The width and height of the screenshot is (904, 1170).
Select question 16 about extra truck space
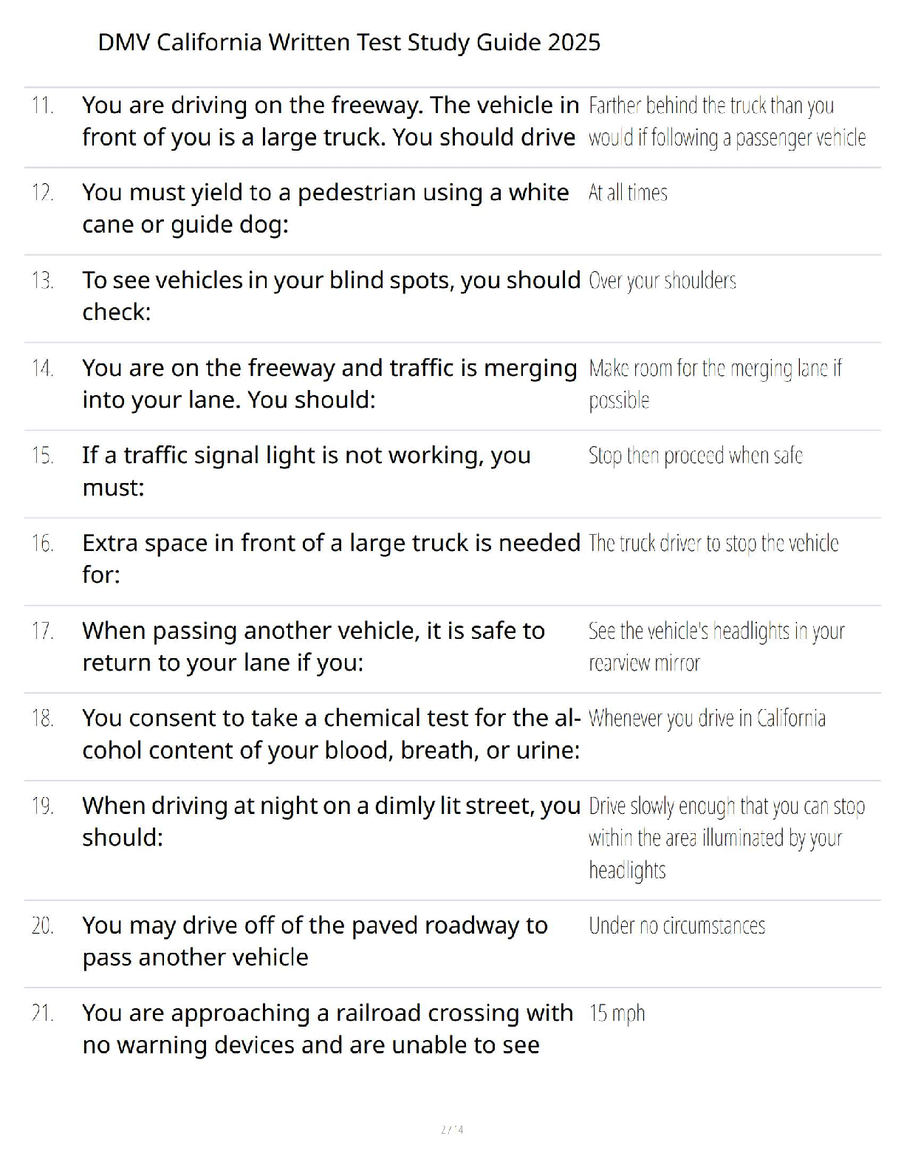point(331,558)
